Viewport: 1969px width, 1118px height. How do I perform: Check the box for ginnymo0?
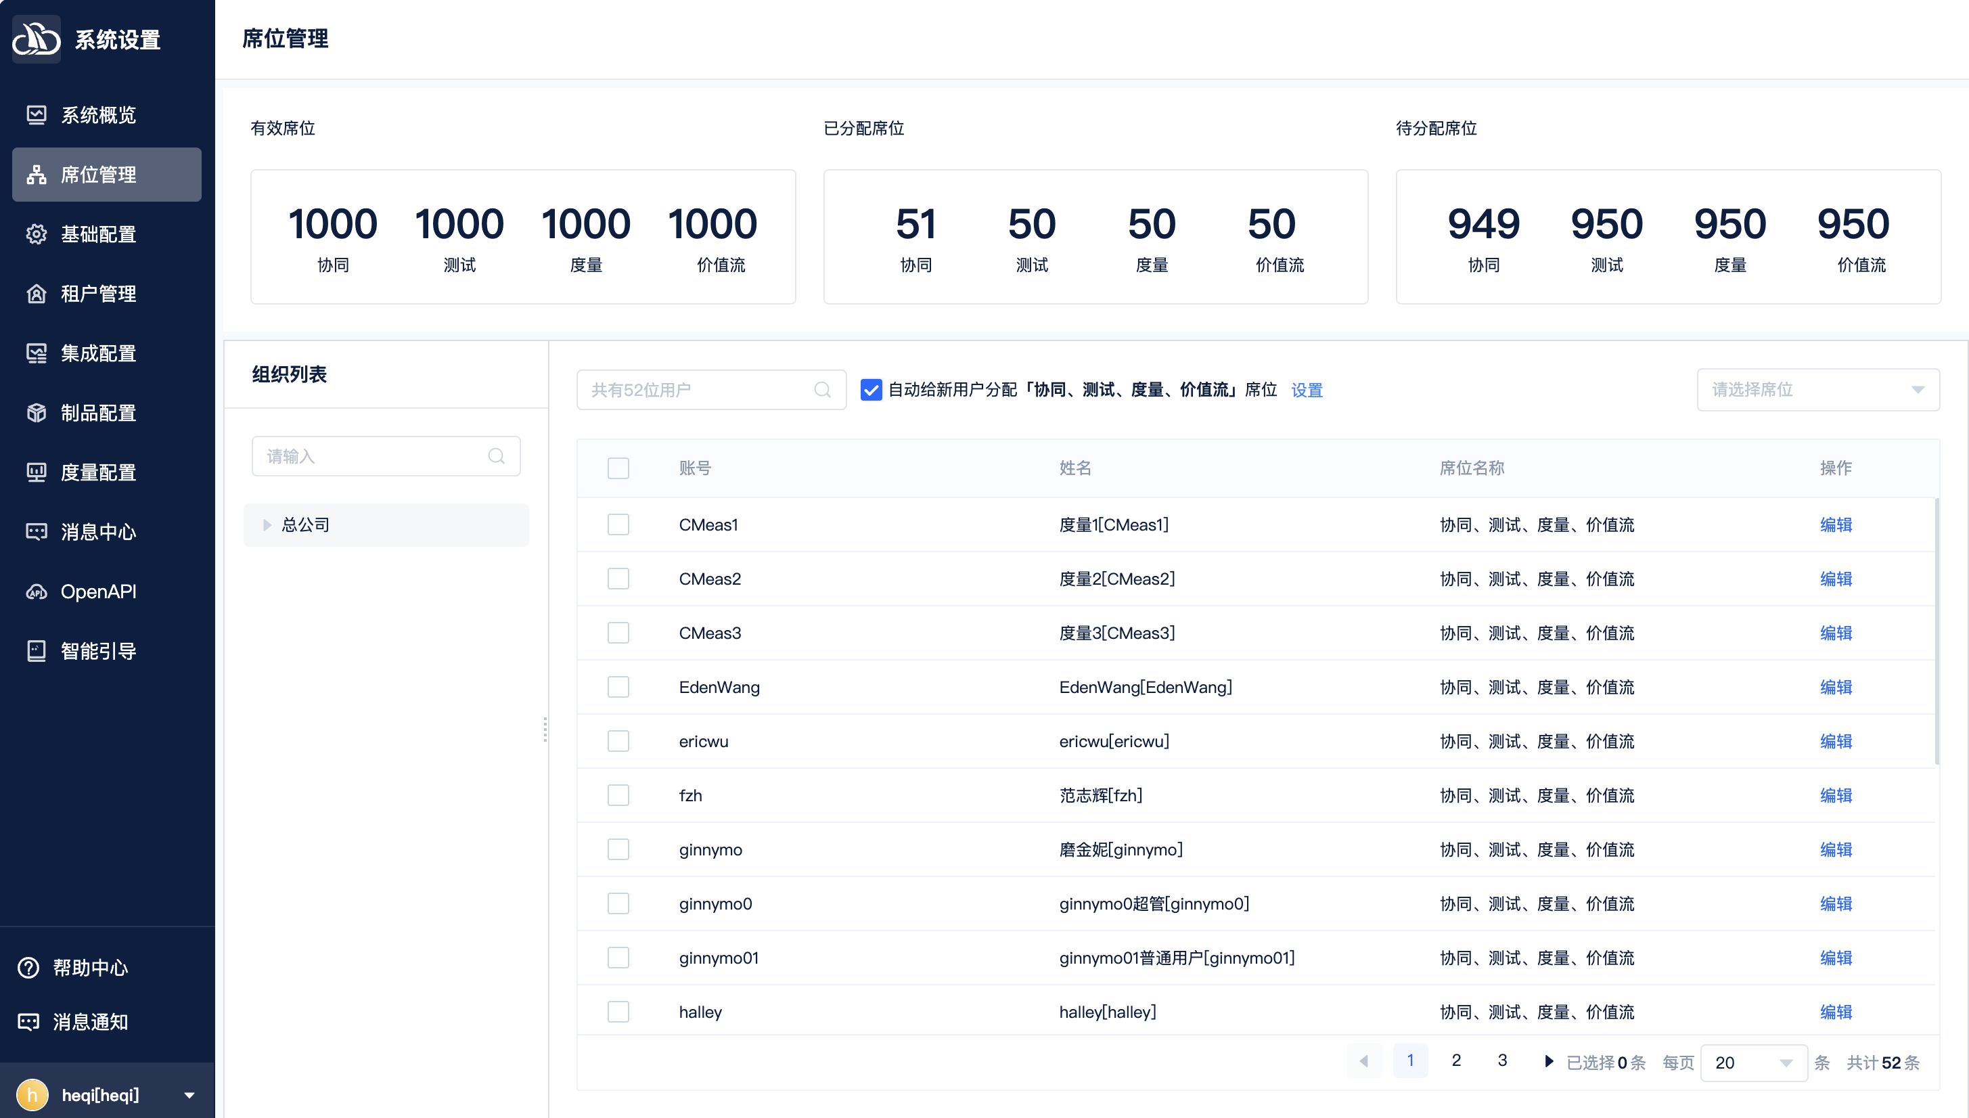pyautogui.click(x=618, y=903)
